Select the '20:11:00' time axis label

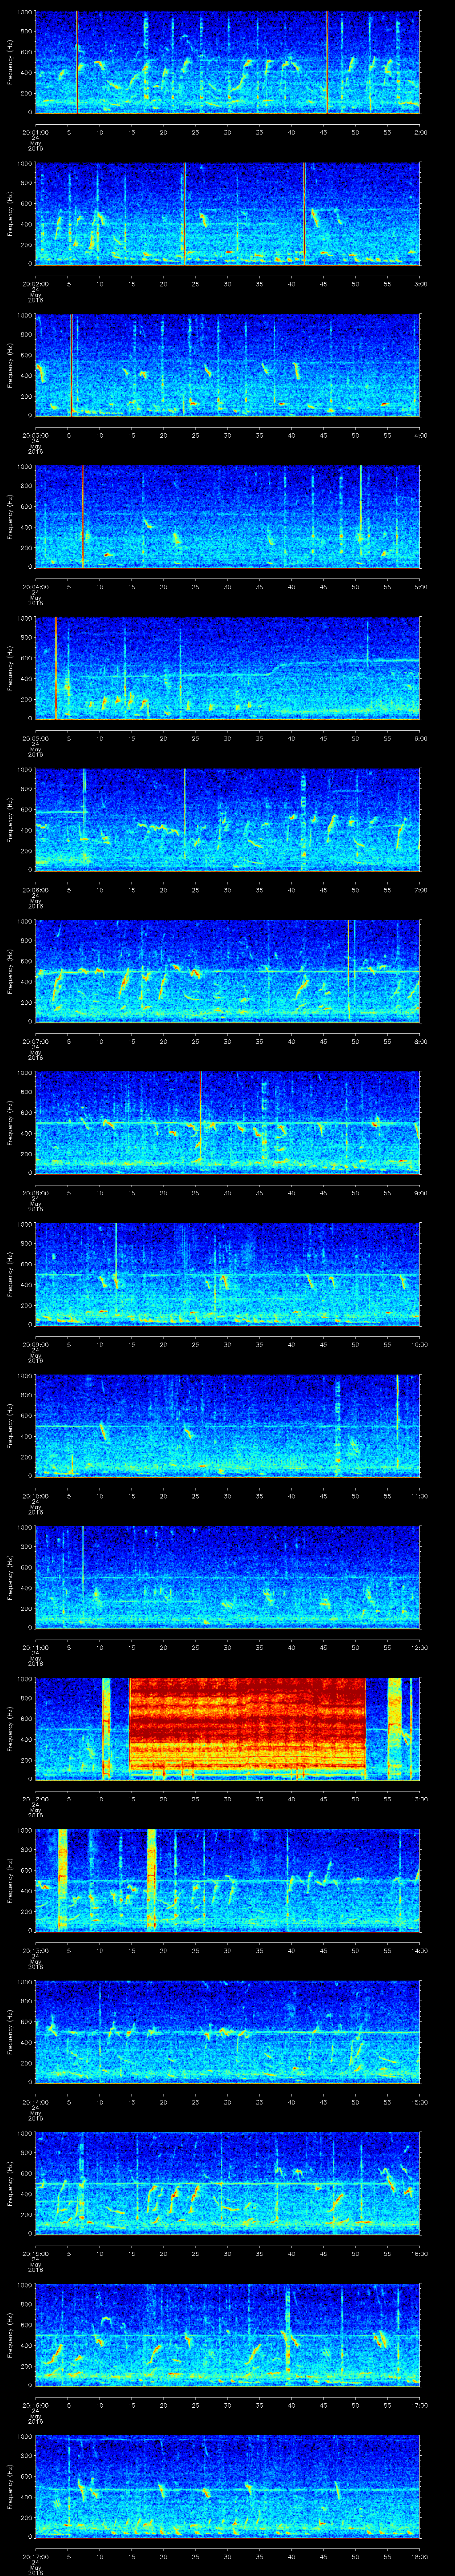[x=35, y=1647]
